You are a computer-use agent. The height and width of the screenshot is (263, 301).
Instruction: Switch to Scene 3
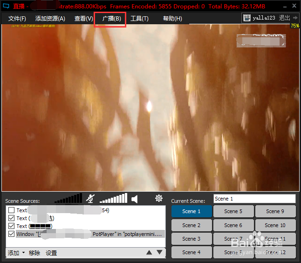[x=192, y=239]
